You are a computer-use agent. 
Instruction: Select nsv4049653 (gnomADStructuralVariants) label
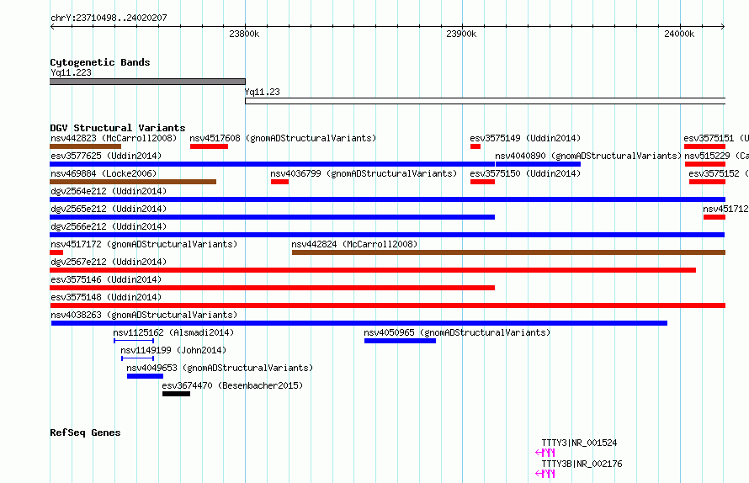(220, 368)
